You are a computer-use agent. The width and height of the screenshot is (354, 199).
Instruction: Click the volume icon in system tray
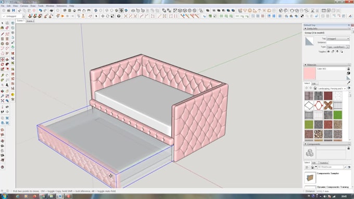[x=325, y=196]
